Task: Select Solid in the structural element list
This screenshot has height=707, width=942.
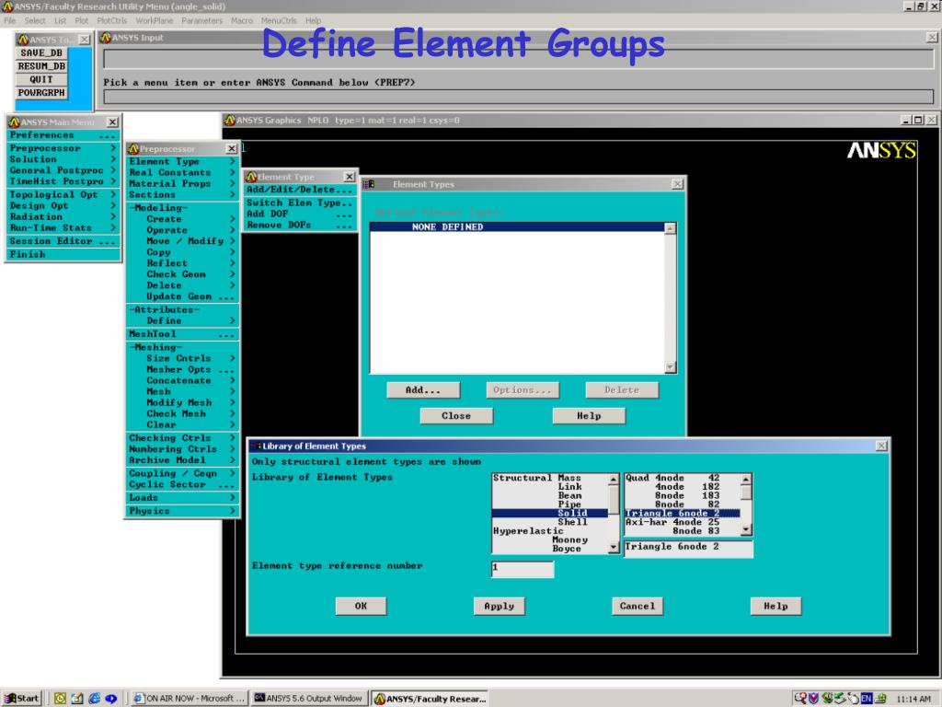Action: click(x=550, y=514)
